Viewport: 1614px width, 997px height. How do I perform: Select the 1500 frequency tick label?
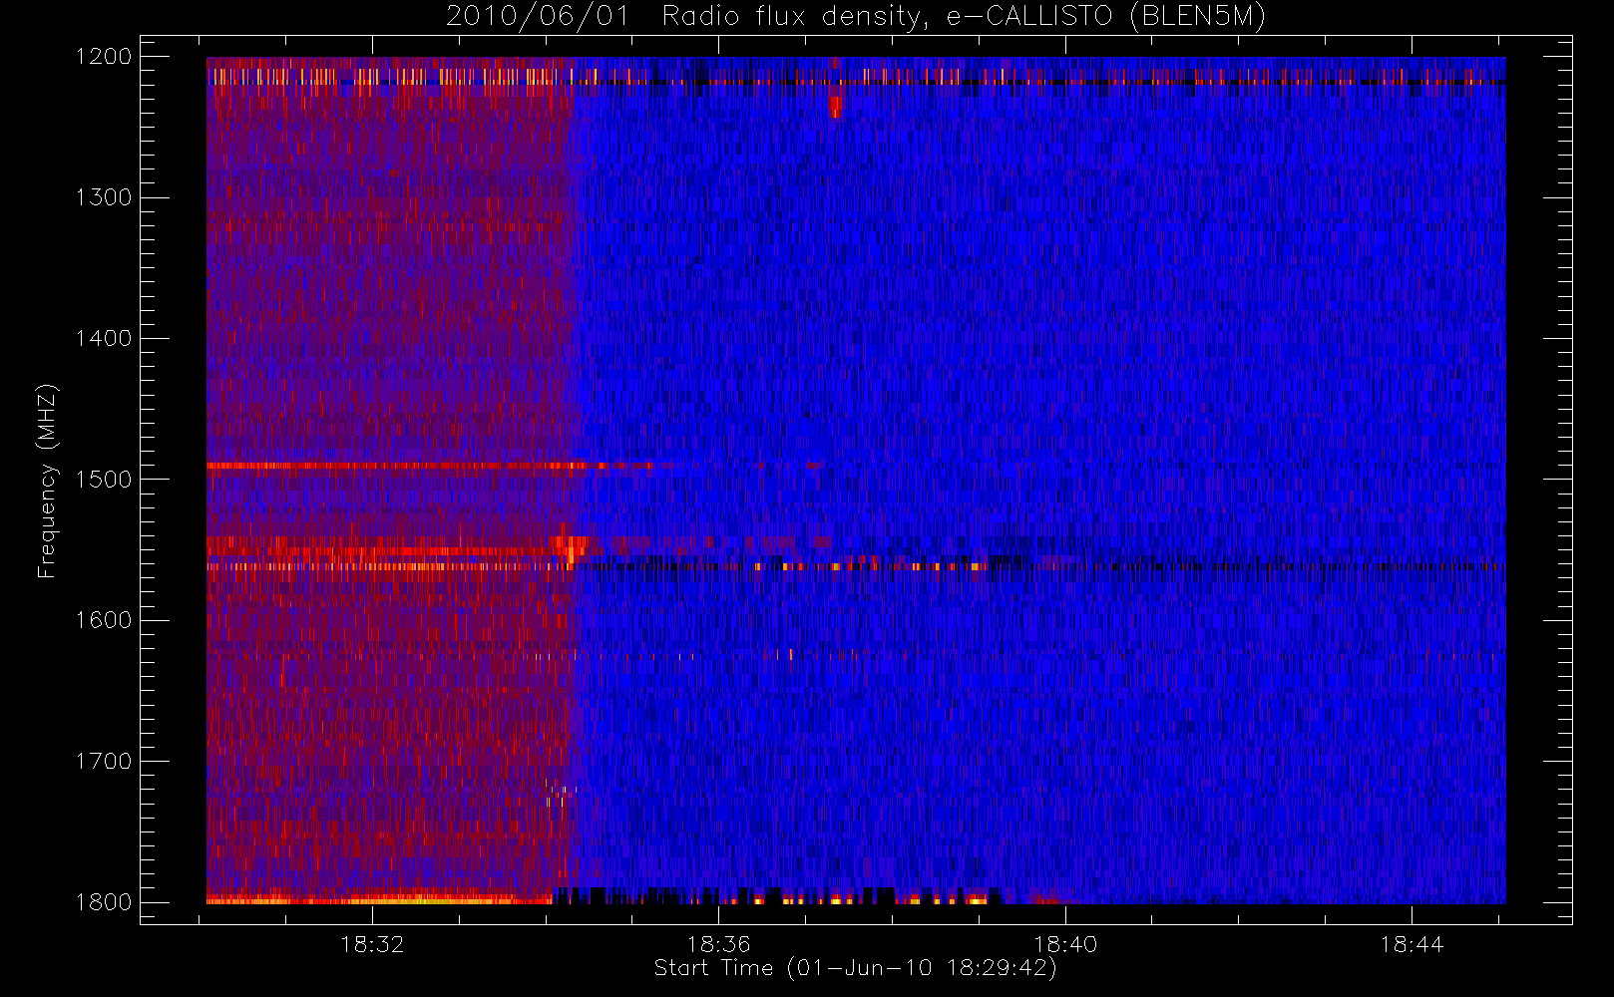click(x=104, y=480)
